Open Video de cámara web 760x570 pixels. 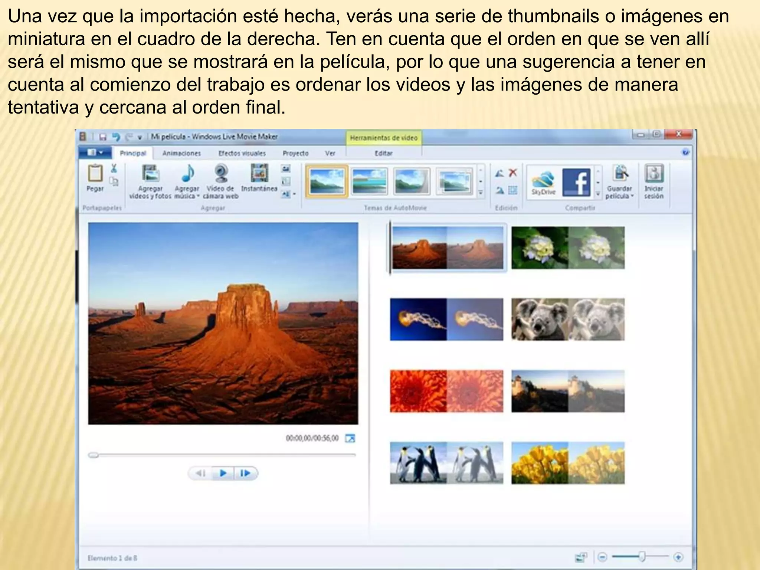220,182
